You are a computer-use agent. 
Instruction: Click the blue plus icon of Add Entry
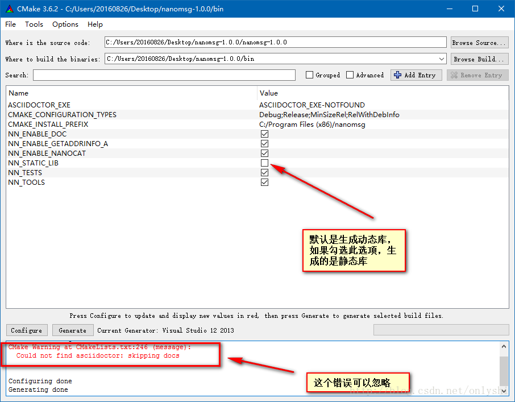(397, 75)
